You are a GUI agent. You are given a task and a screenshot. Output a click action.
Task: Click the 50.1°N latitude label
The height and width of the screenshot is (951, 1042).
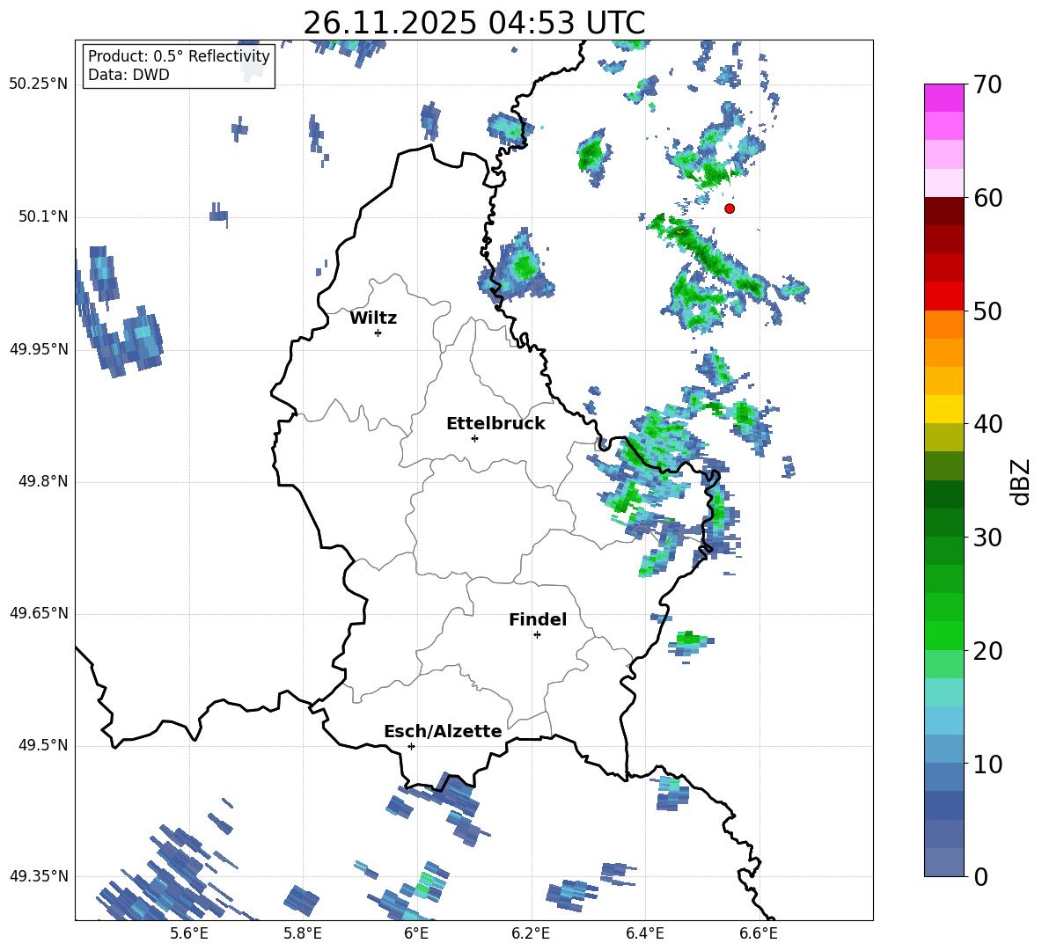coord(43,217)
